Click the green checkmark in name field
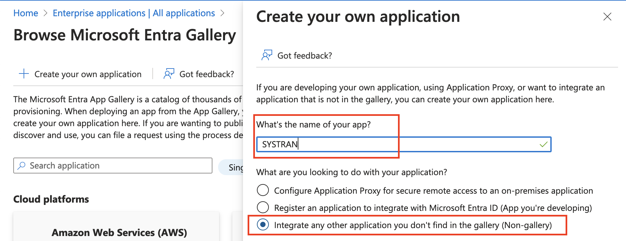The image size is (626, 241). pos(543,144)
